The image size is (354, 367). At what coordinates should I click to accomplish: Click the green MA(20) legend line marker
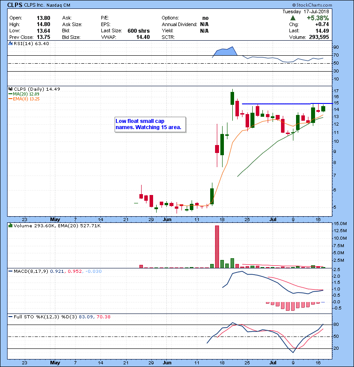10,94
